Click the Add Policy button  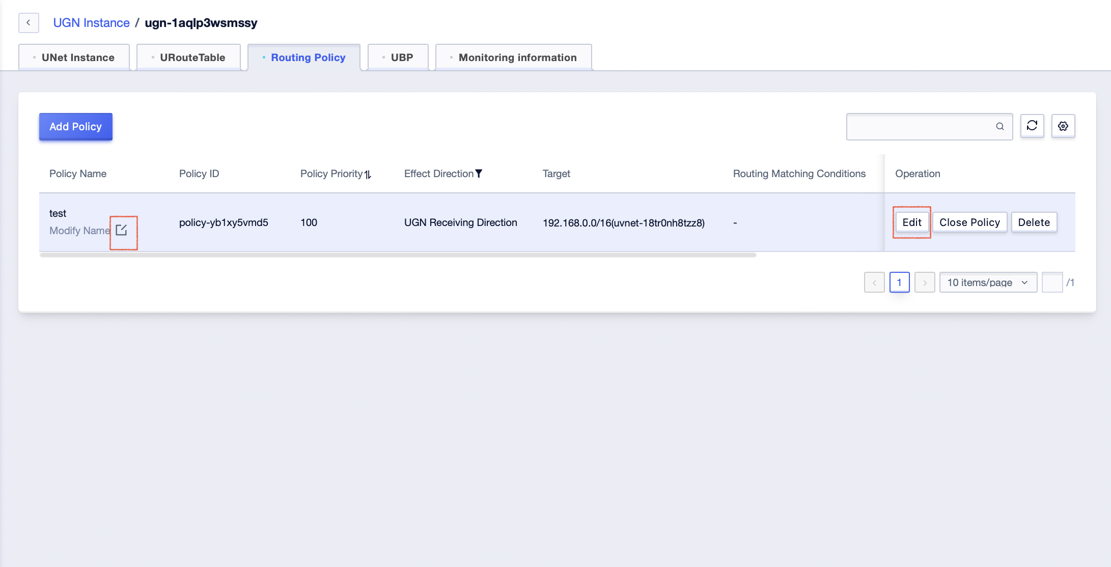(x=76, y=127)
